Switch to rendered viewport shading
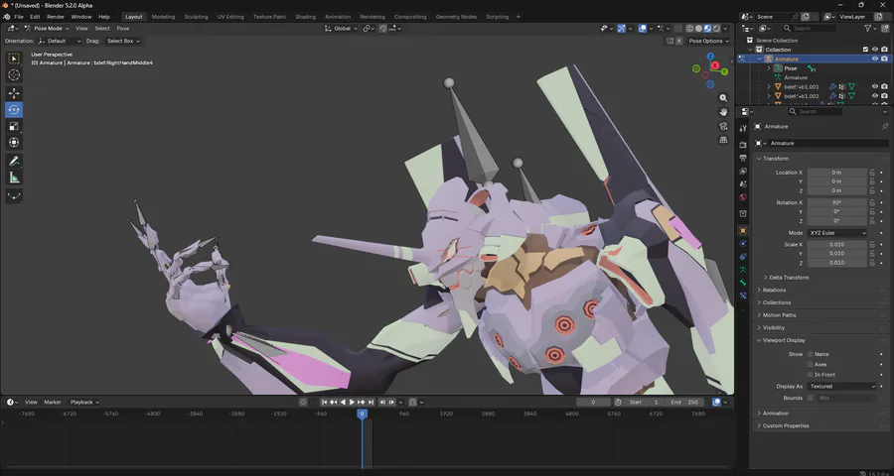 716,29
